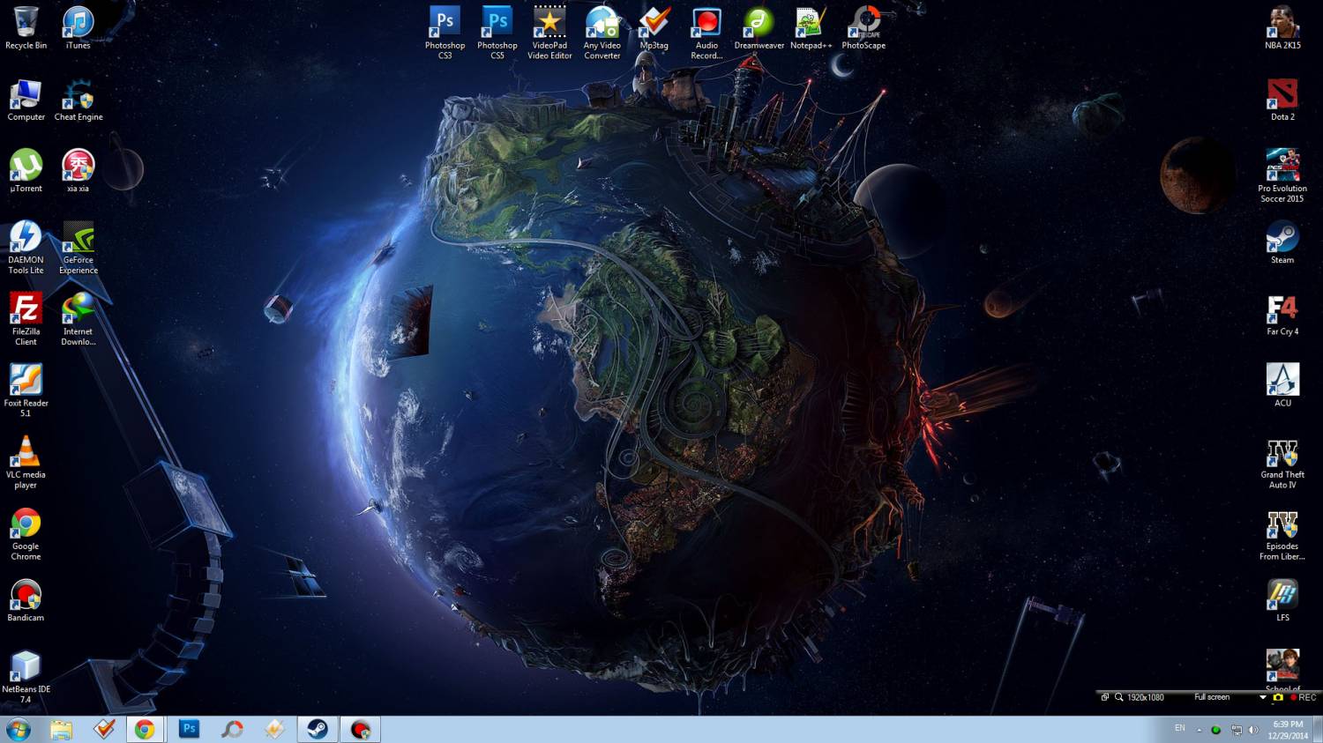Show hidden system tray icons
1323x743 pixels.
(x=1200, y=730)
